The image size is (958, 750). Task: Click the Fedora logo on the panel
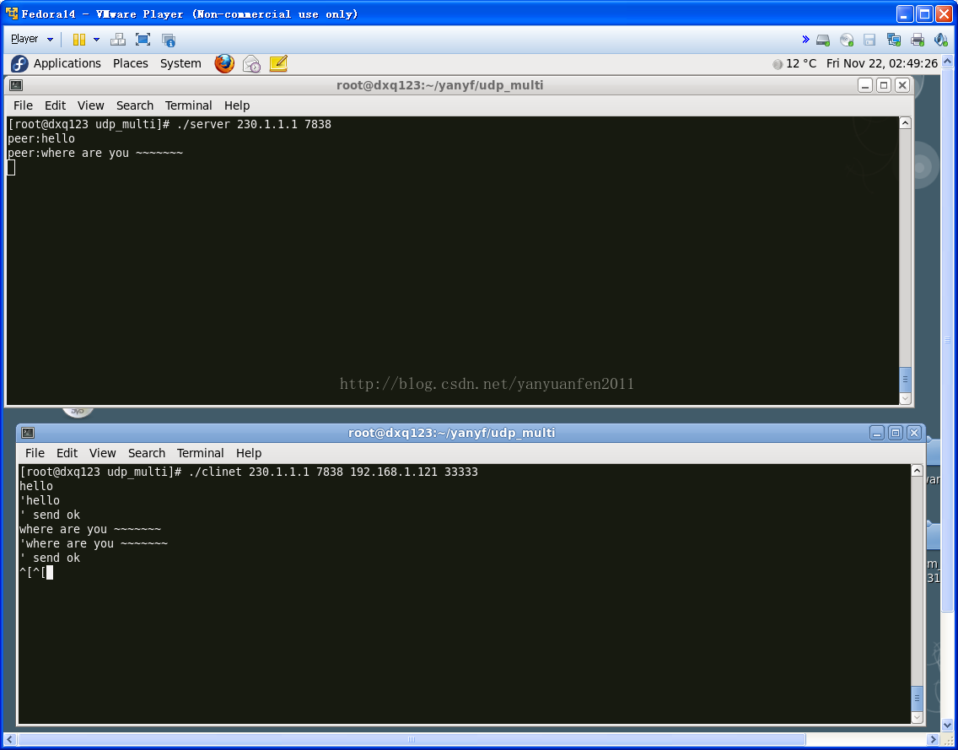tap(19, 63)
